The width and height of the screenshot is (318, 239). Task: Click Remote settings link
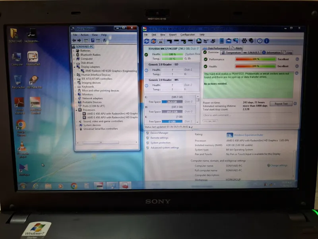click(x=159, y=138)
